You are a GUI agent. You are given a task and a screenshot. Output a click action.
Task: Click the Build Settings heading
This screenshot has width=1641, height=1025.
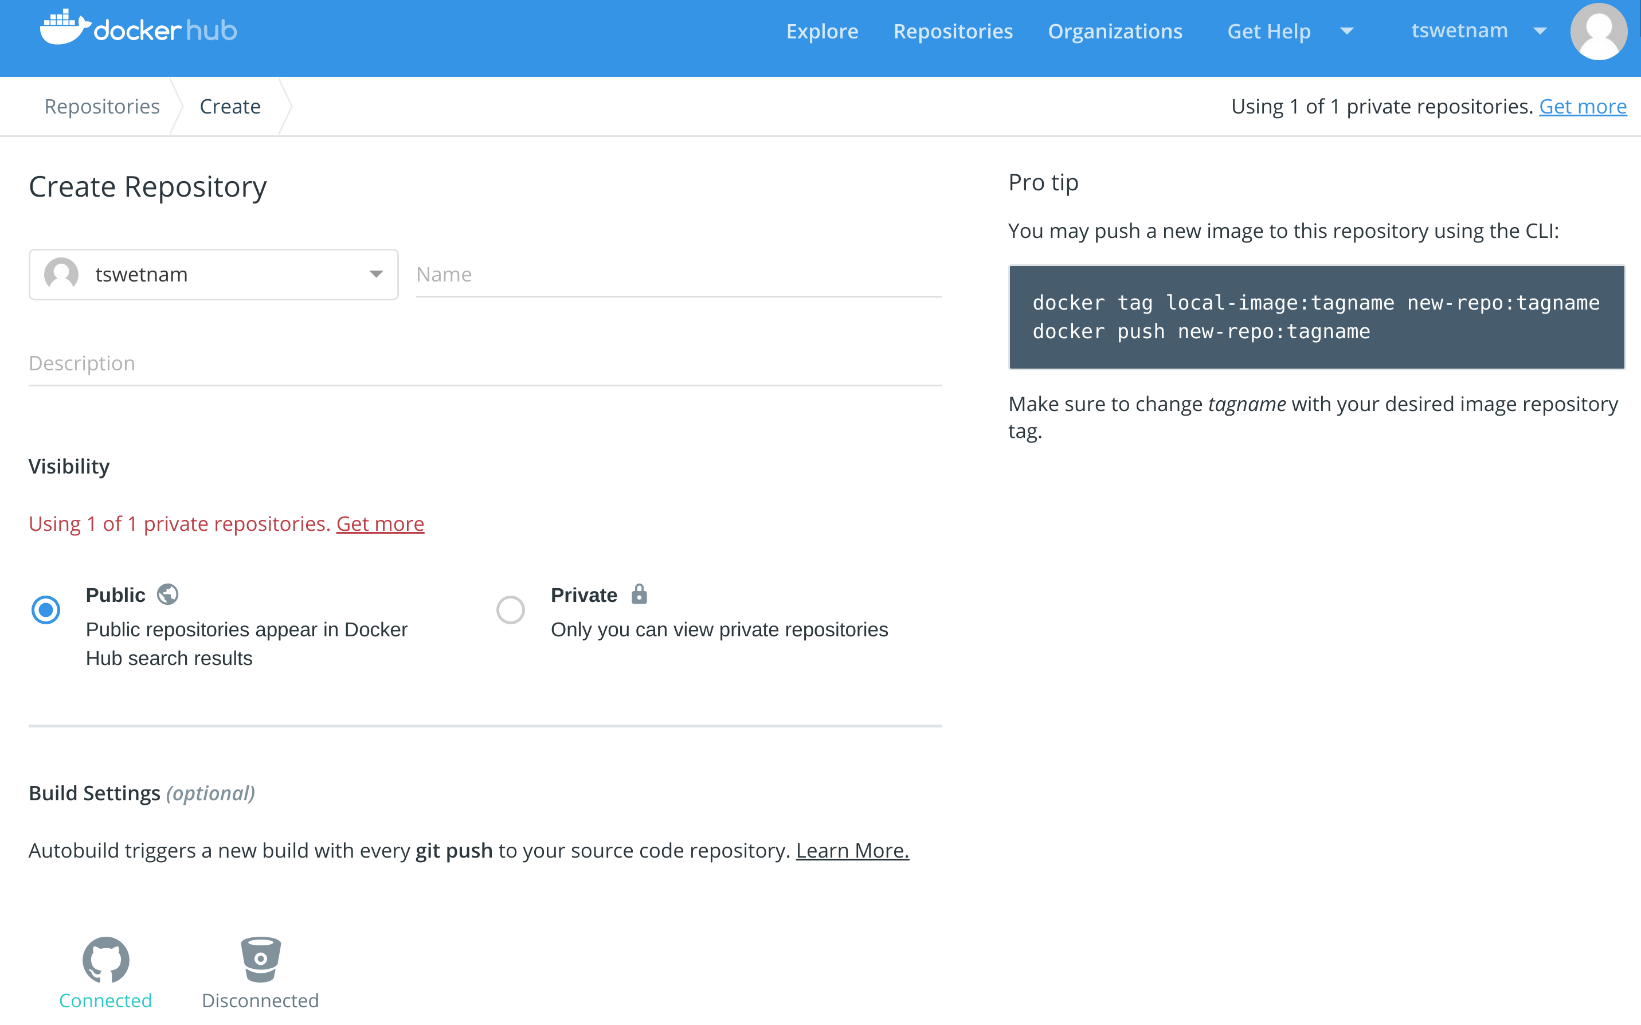(x=142, y=792)
